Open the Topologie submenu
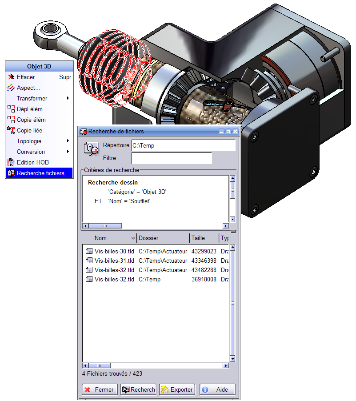 click(39, 141)
